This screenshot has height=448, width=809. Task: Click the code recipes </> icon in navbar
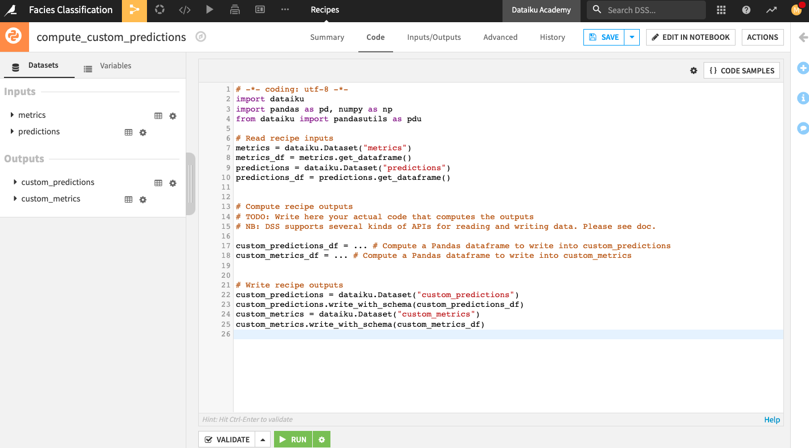185,10
